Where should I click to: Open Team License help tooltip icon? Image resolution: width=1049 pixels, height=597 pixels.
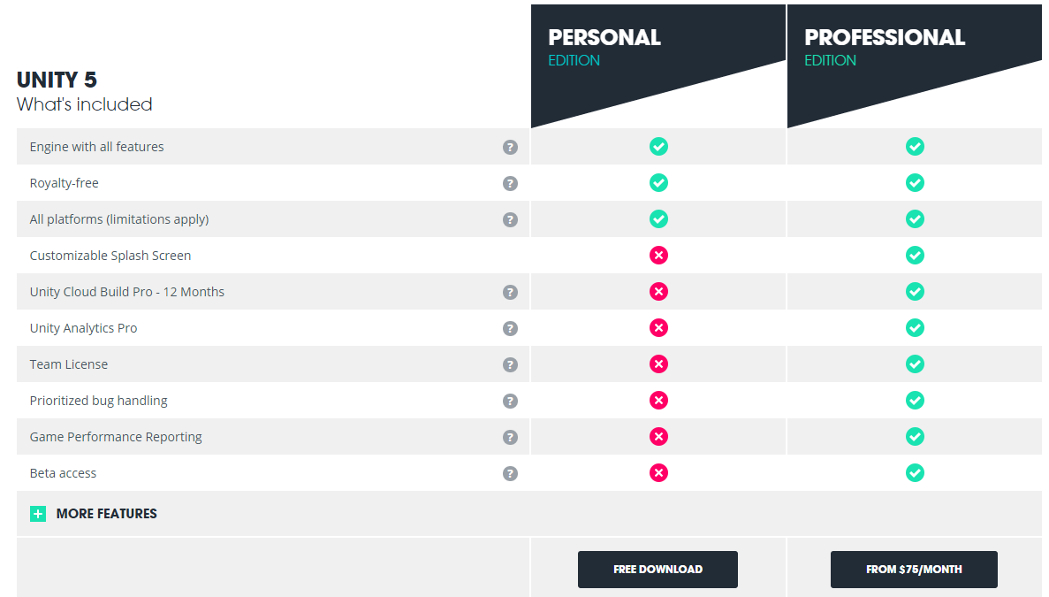[511, 364]
